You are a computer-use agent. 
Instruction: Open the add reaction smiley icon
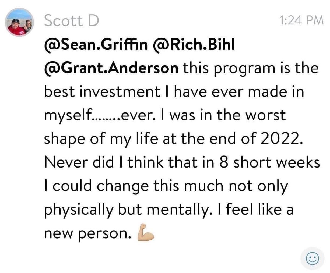(x=313, y=258)
